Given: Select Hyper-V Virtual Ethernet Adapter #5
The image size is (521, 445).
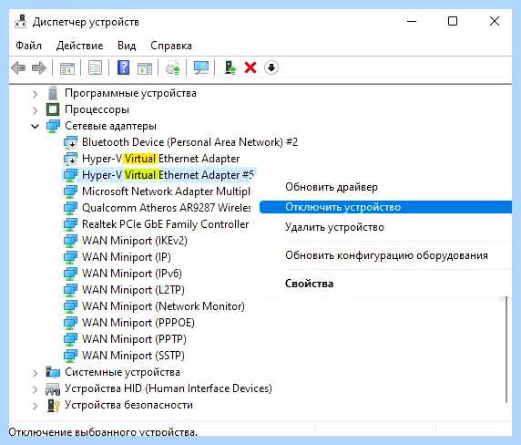Looking at the screenshot, I should click(x=168, y=175).
